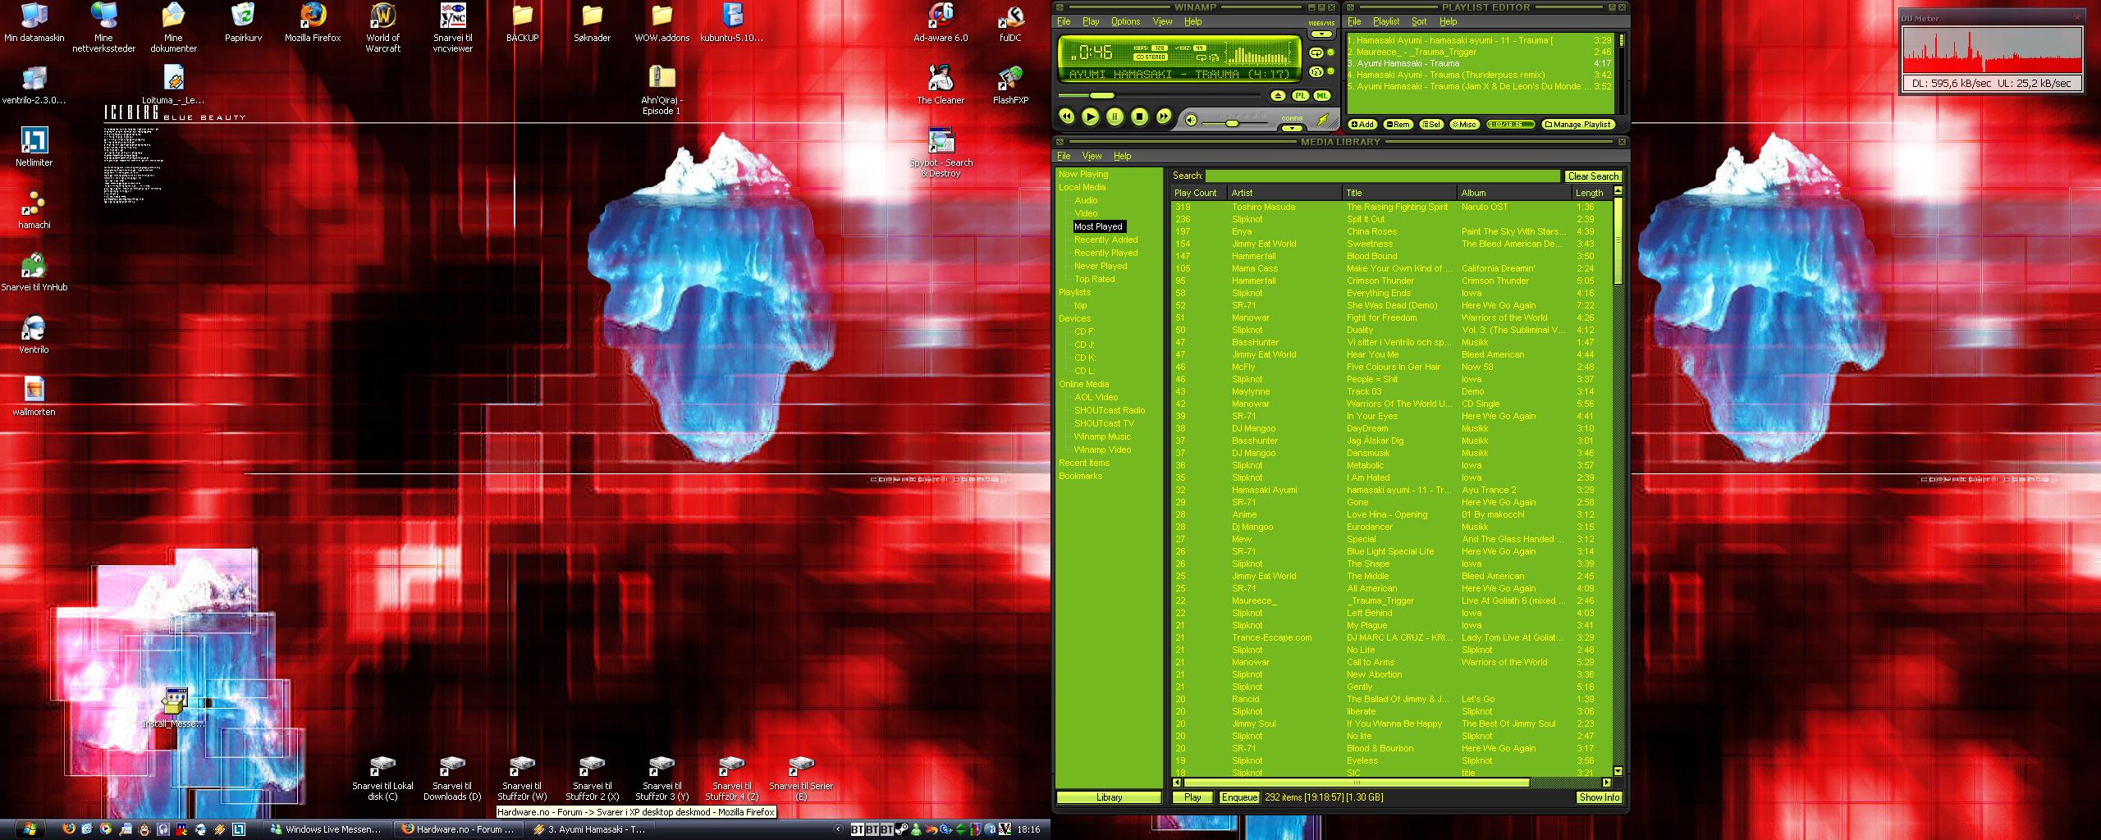Select Recently Added in Media Library tree
This screenshot has width=2101, height=840.
point(1105,240)
